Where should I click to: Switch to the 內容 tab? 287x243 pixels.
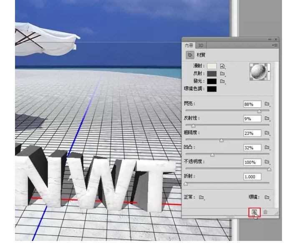(189, 45)
